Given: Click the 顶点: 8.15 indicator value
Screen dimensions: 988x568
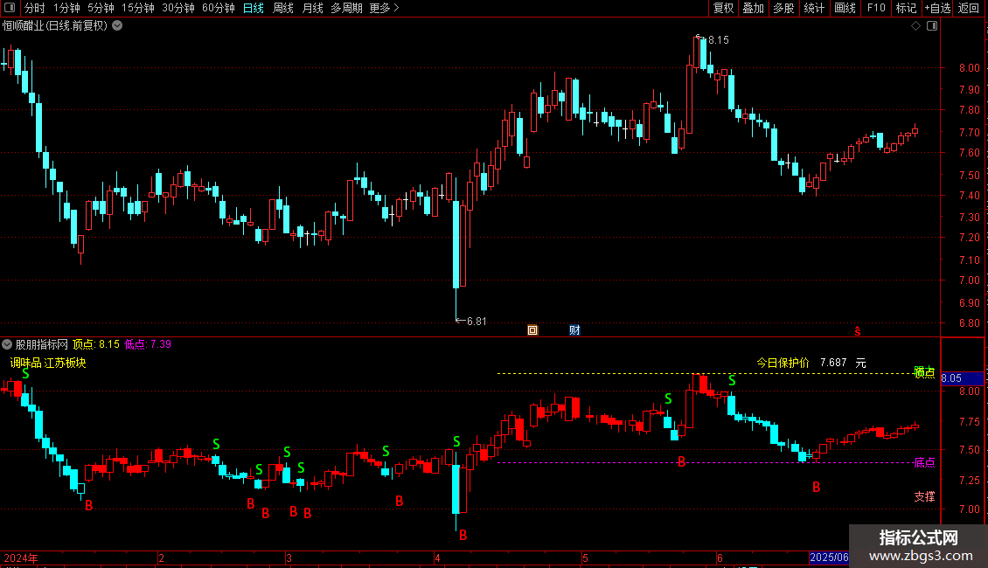Looking at the screenshot, I should [96, 344].
